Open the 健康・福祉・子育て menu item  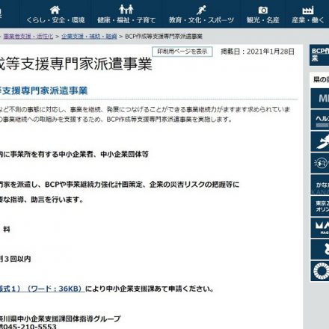click(x=126, y=20)
